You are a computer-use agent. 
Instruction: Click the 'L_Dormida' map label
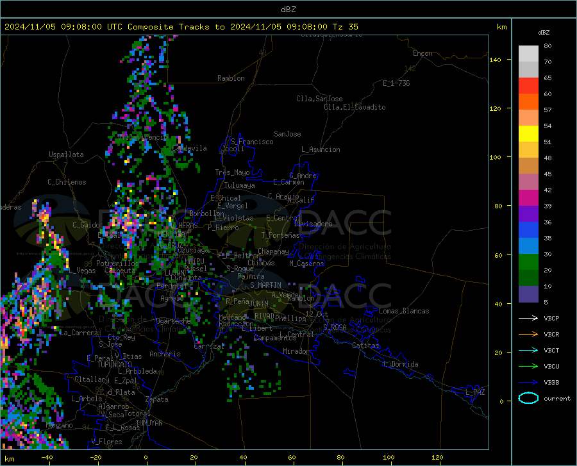tap(400, 364)
